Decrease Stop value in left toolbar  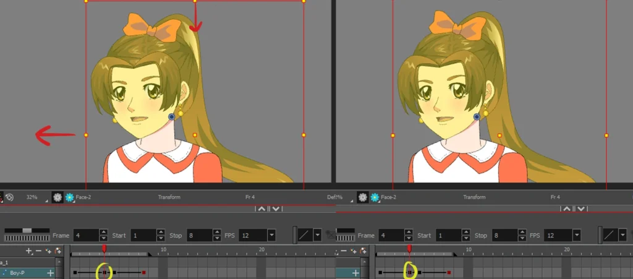pyautogui.click(x=218, y=238)
